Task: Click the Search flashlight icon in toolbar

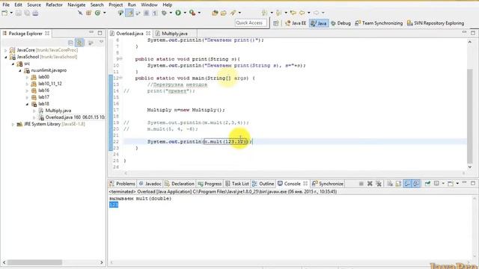Action: click(233, 13)
